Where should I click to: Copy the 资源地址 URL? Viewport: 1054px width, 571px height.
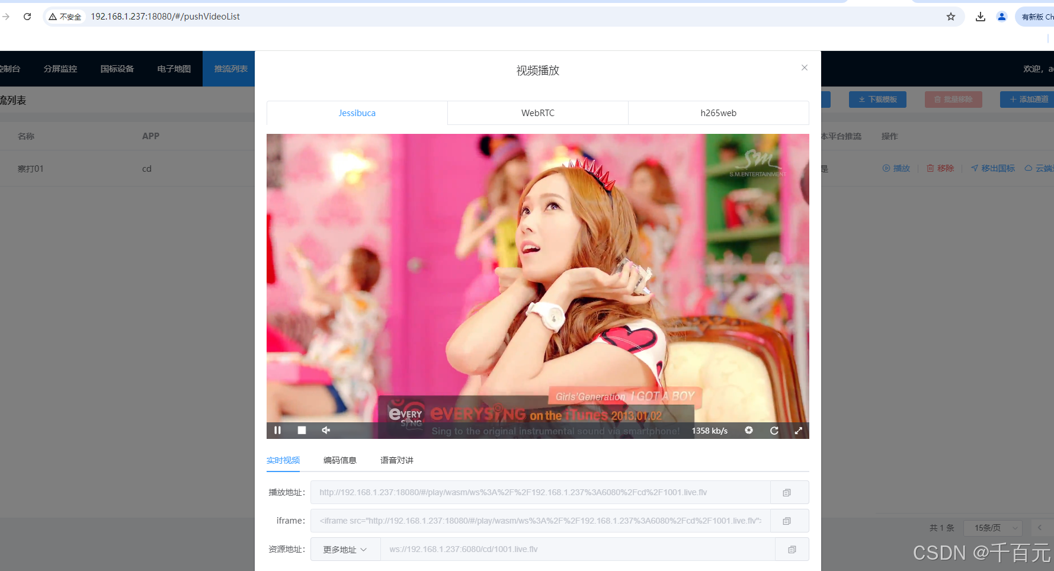(x=792, y=549)
